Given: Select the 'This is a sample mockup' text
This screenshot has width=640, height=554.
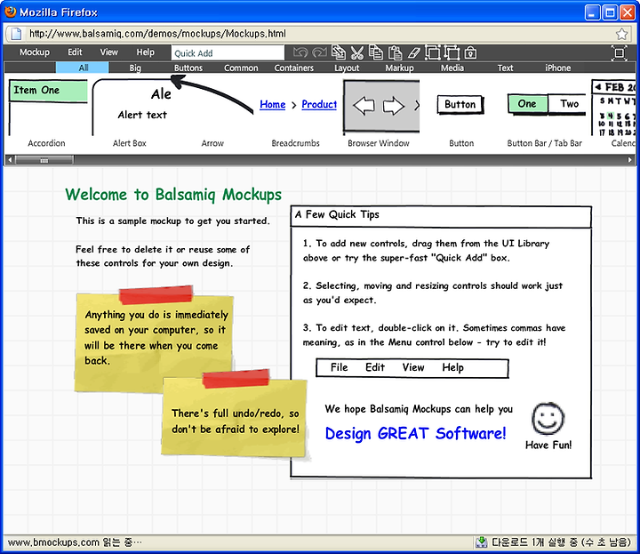Looking at the screenshot, I should [173, 221].
